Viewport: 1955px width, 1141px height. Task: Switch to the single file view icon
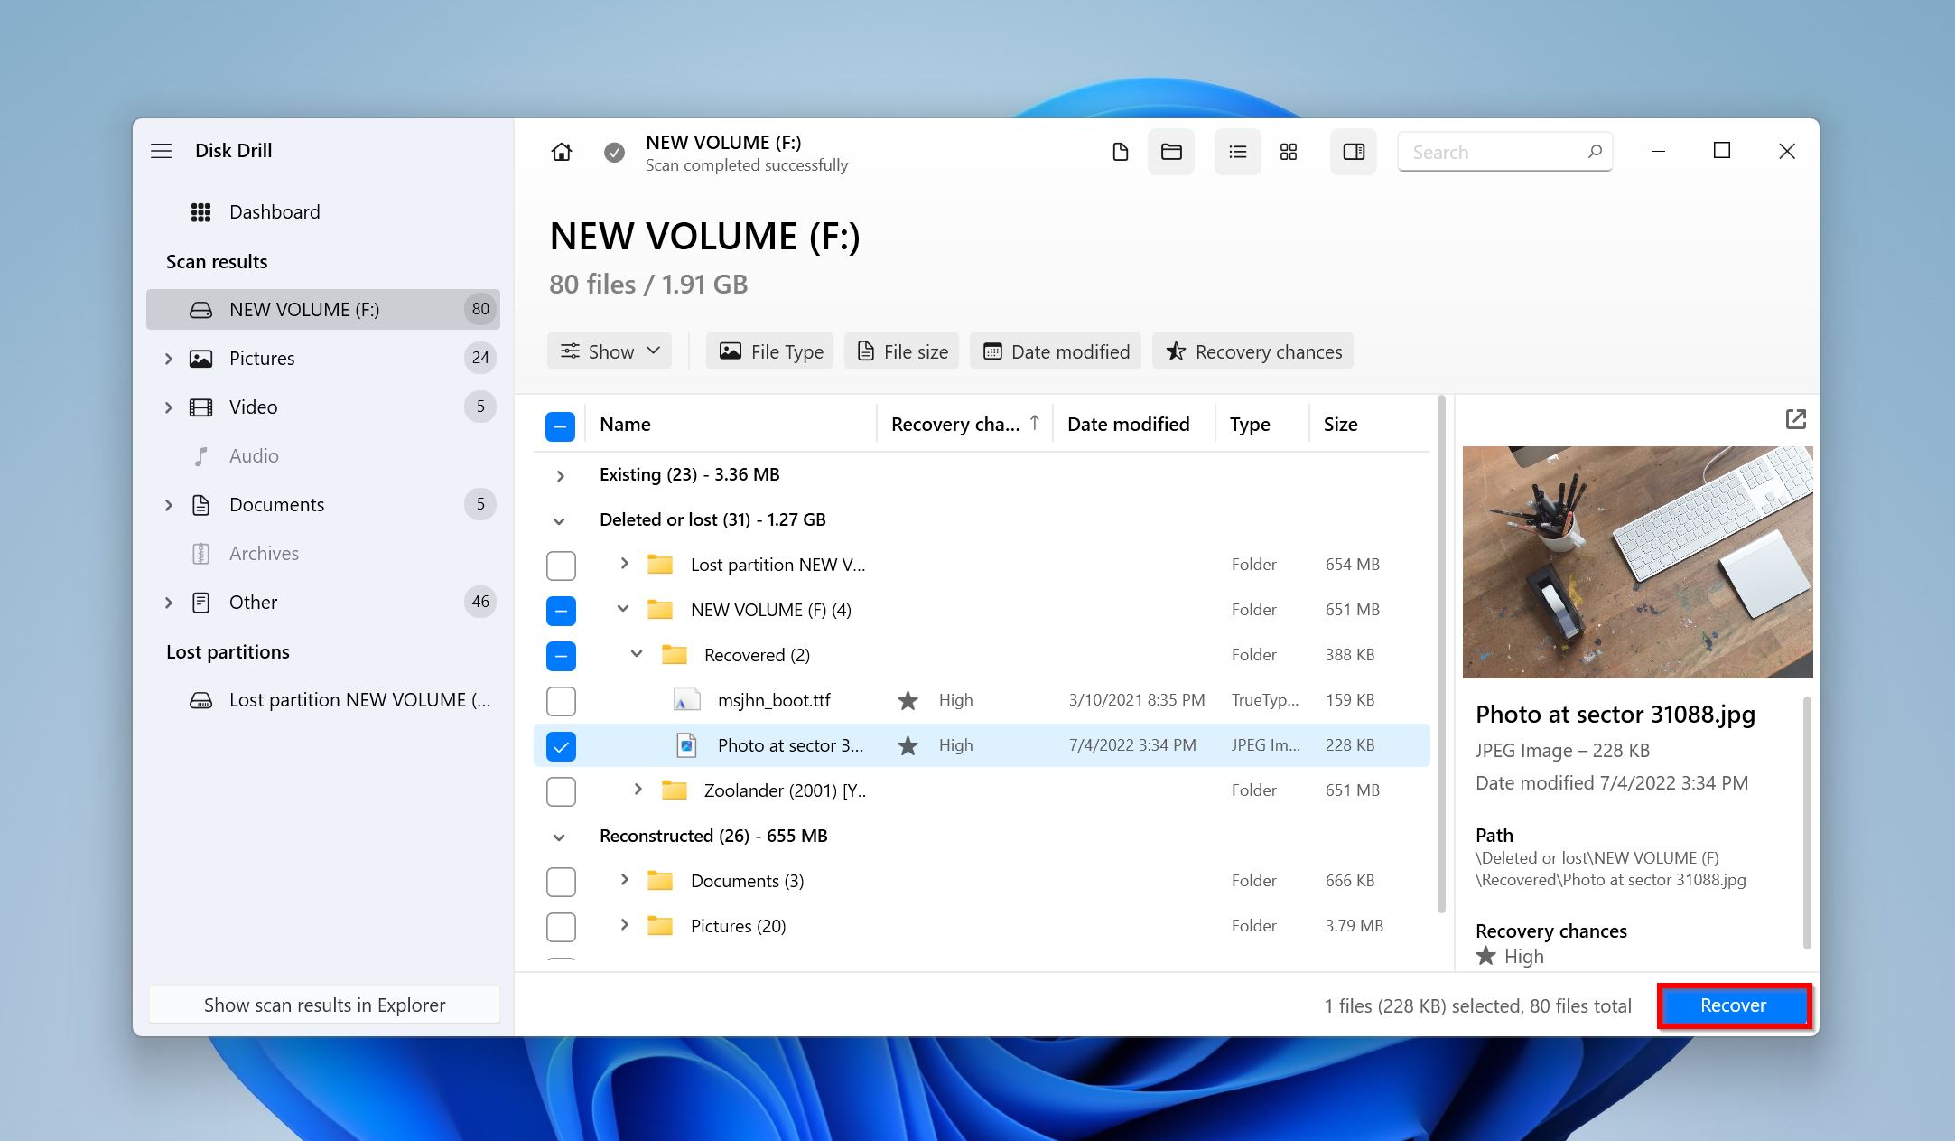tap(1120, 152)
